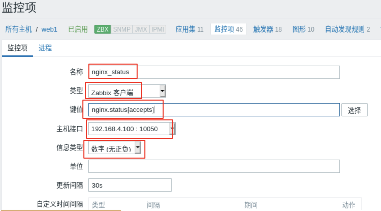
Task: Click the SNMP availability badge
Action: (x=122, y=29)
